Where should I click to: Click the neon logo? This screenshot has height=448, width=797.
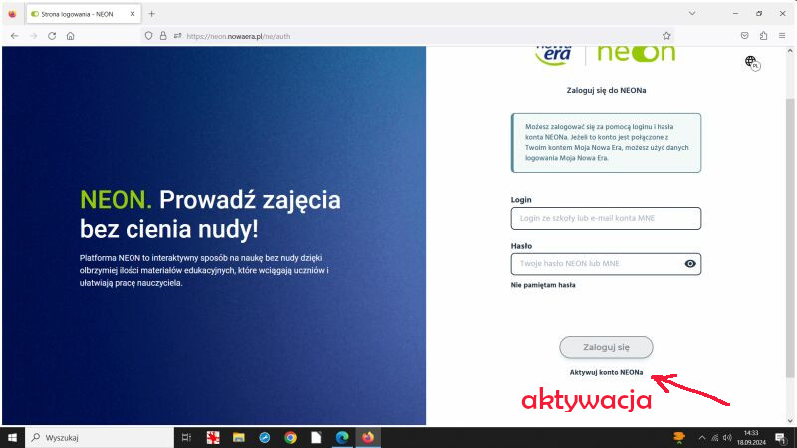pyautogui.click(x=637, y=54)
